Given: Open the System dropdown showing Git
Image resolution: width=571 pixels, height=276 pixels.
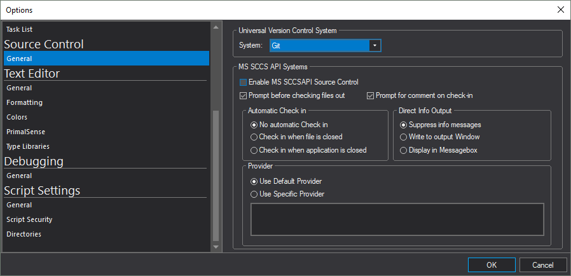Looking at the screenshot, I should [325, 46].
